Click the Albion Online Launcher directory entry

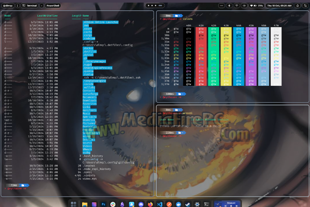[x=100, y=22]
